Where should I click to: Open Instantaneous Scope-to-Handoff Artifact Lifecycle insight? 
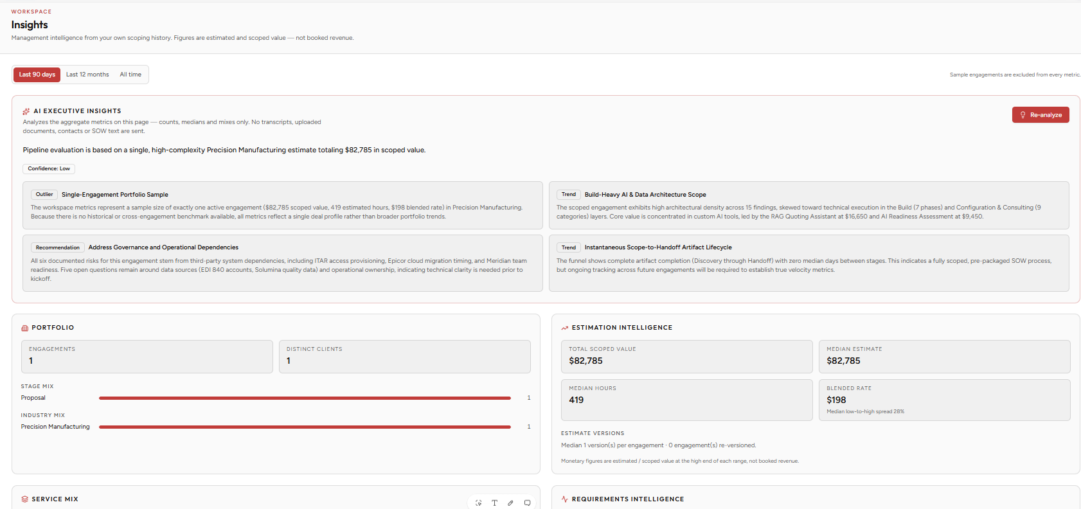point(809,263)
